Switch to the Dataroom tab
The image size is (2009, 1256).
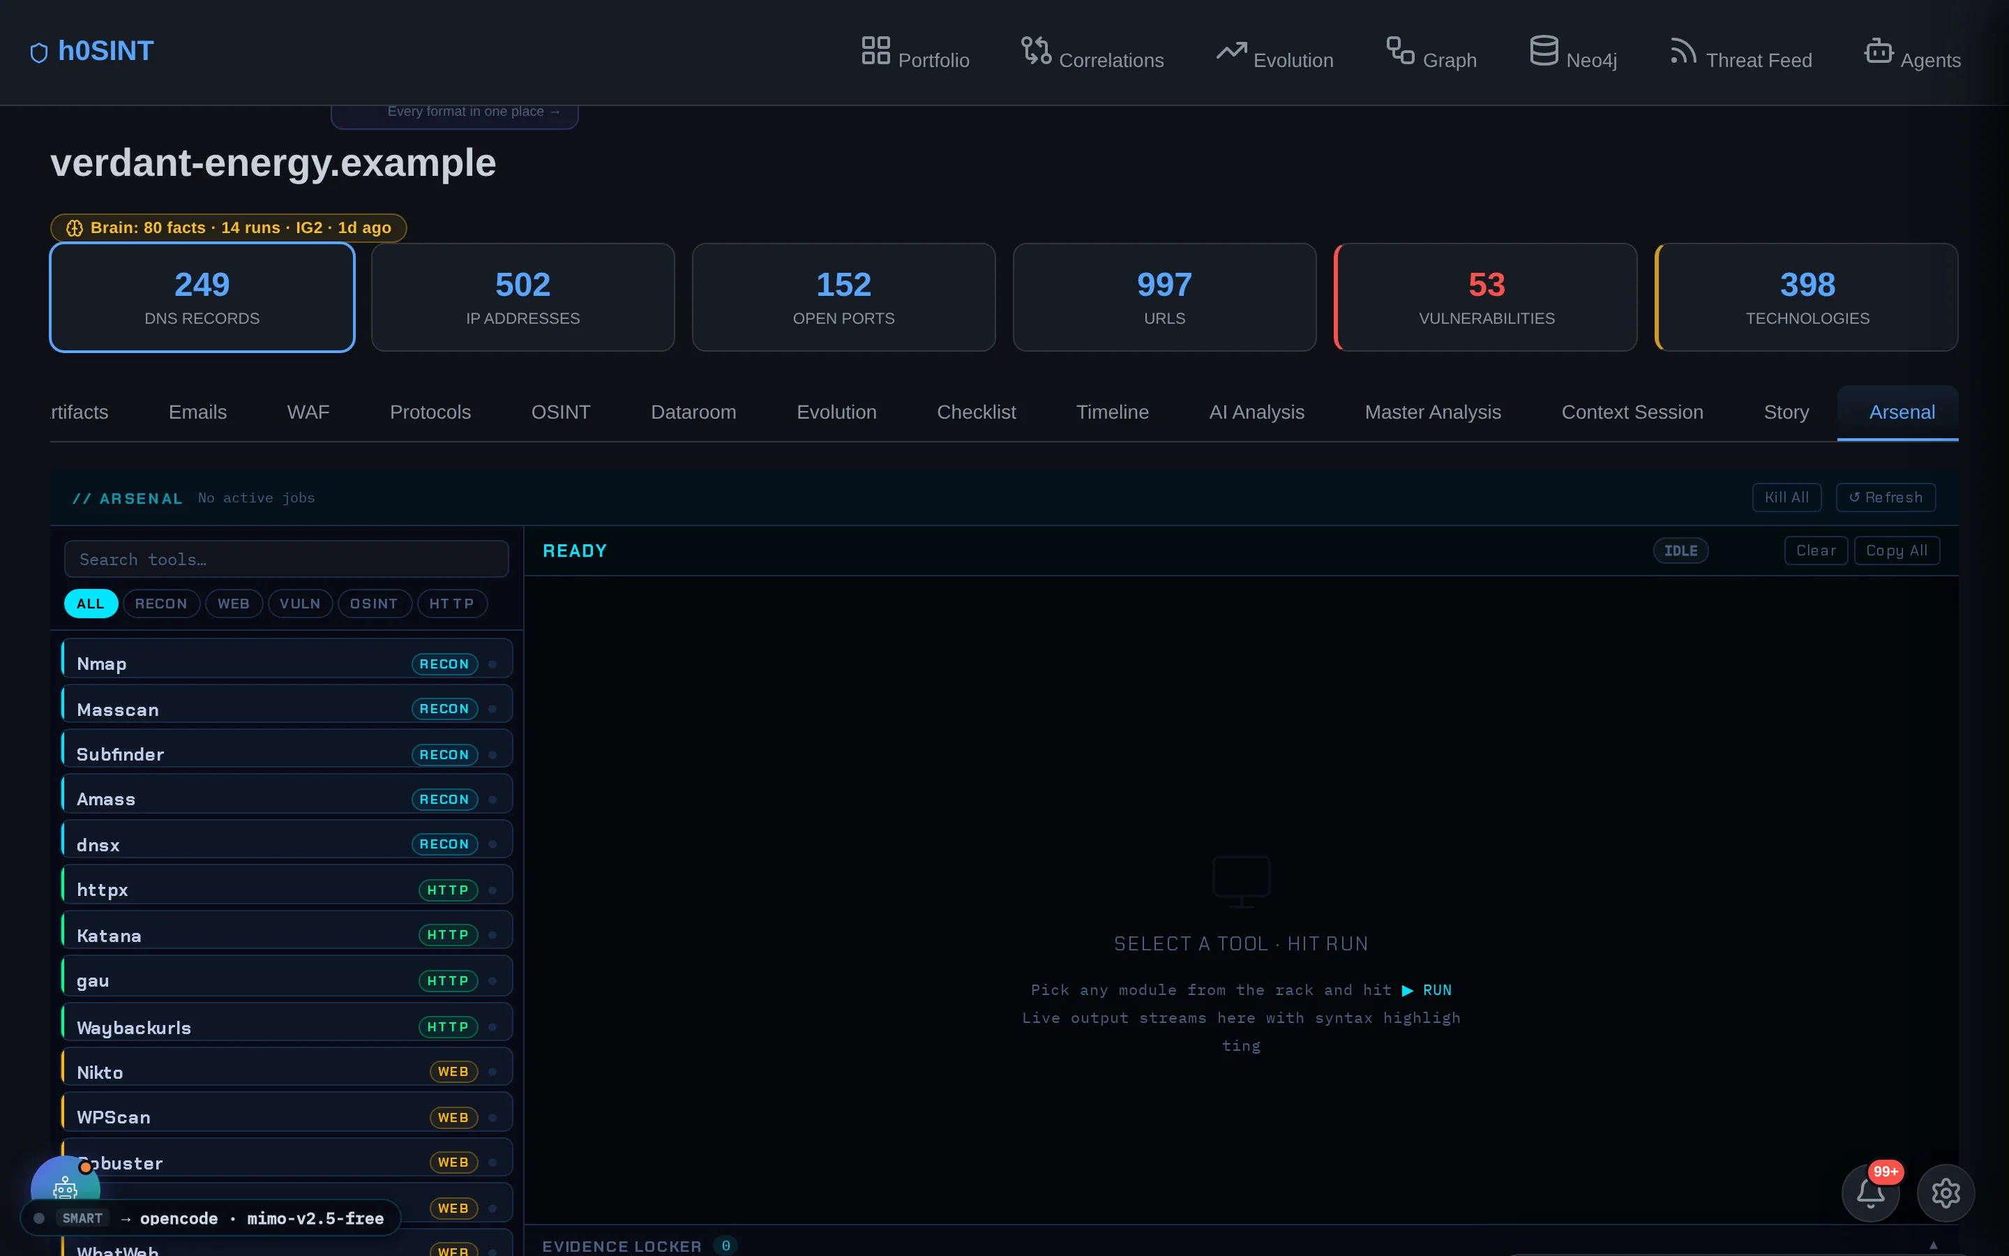coord(693,412)
